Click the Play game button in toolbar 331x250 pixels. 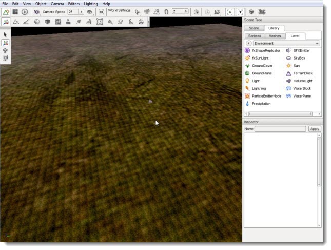point(25,11)
